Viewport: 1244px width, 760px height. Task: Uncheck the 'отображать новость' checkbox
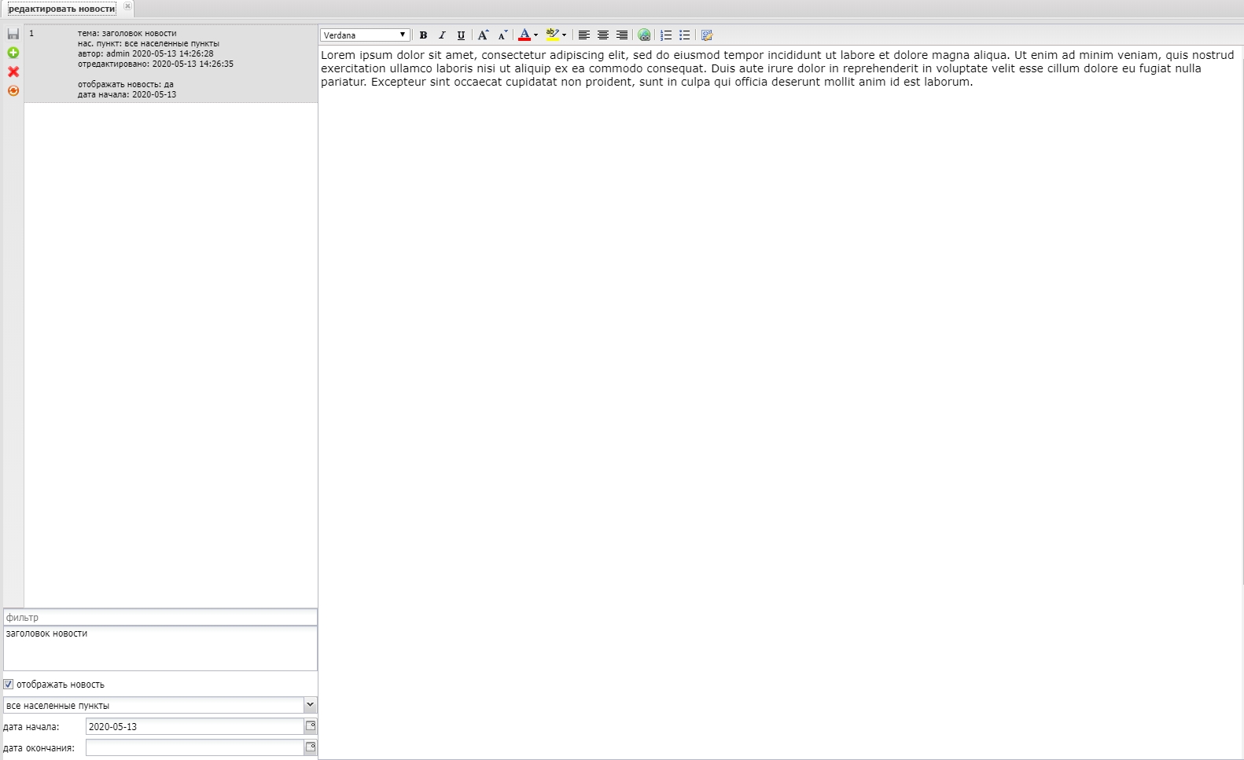pos(9,685)
